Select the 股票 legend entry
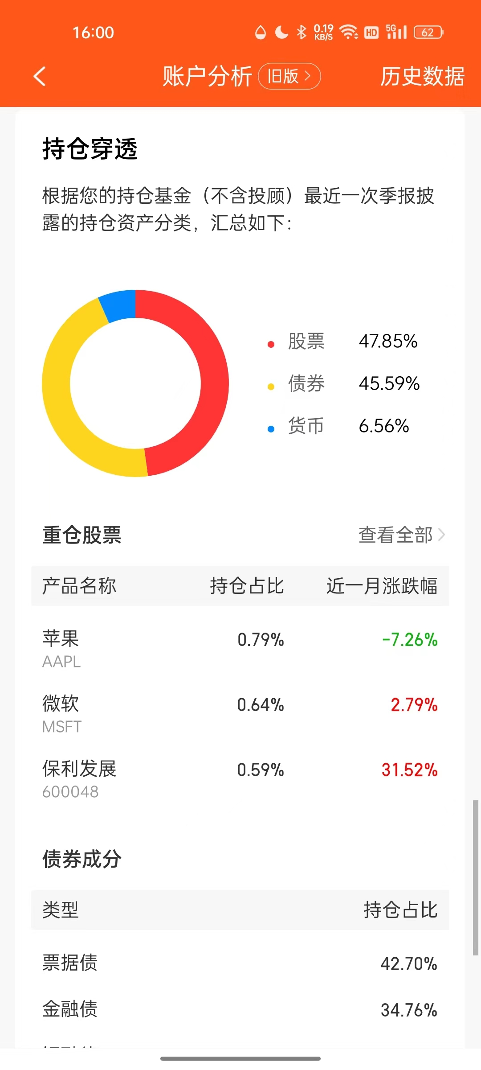 (306, 342)
